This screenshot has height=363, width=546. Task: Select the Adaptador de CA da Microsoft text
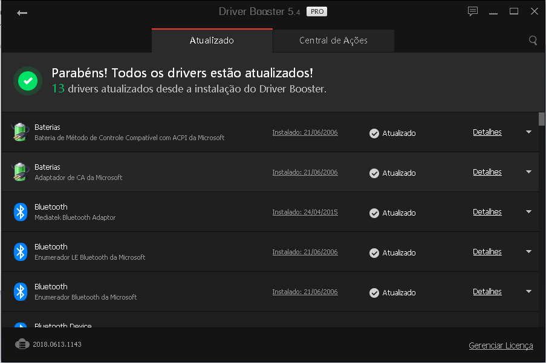click(79, 178)
